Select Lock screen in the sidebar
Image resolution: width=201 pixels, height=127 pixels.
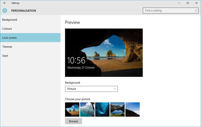tap(30, 38)
